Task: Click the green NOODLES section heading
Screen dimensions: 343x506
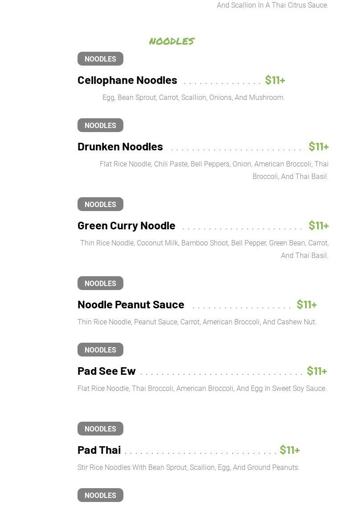Action: (x=171, y=41)
